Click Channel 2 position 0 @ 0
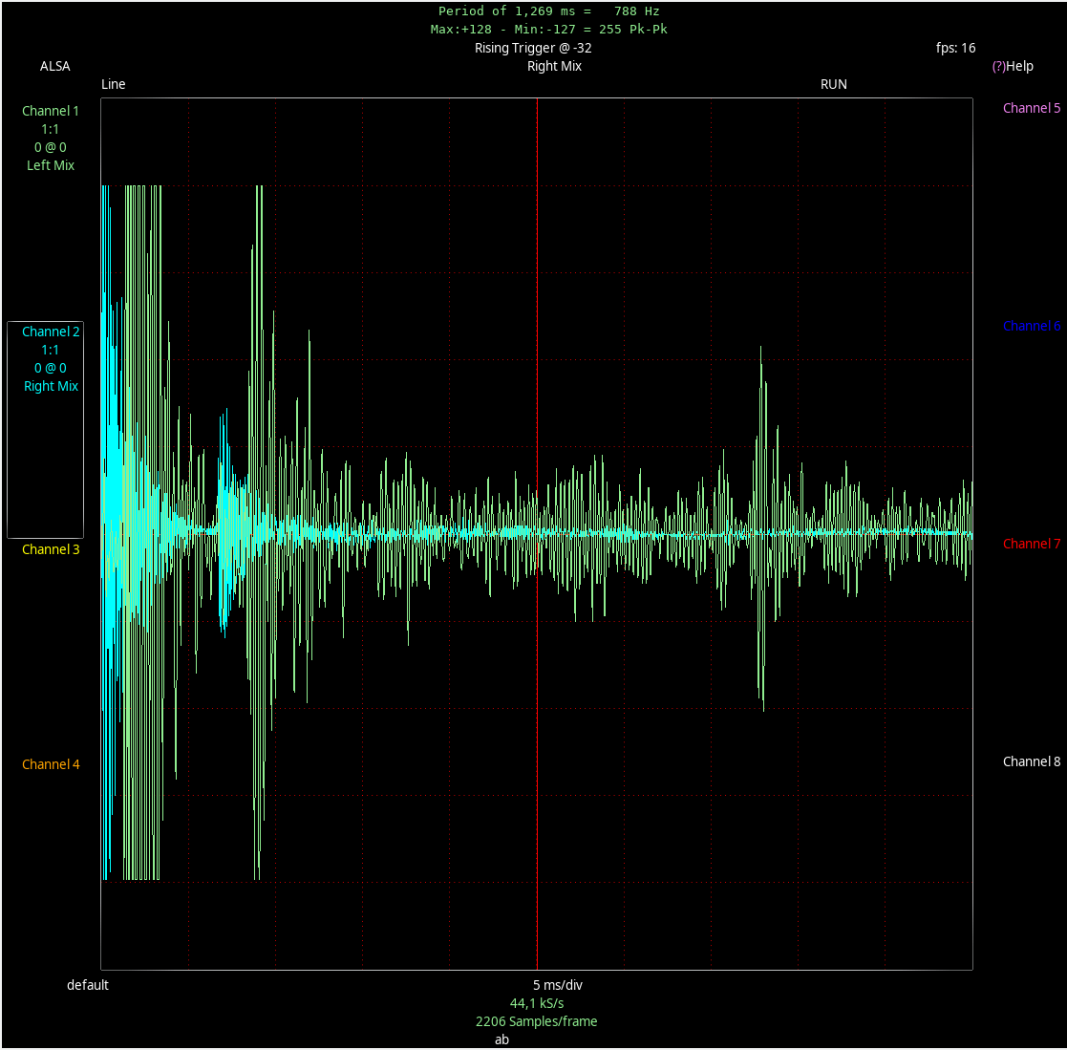Image resolution: width=1067 pixels, height=1050 pixels. point(51,368)
